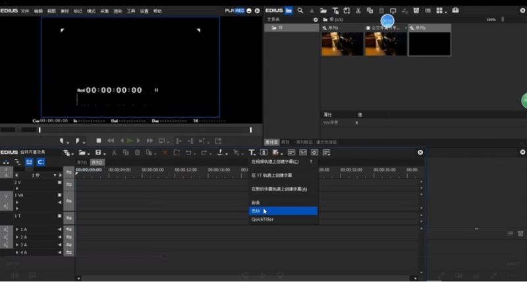The width and height of the screenshot is (527, 282).
Task: Click the redo arrow in timeline toolbar
Action: pos(205,153)
